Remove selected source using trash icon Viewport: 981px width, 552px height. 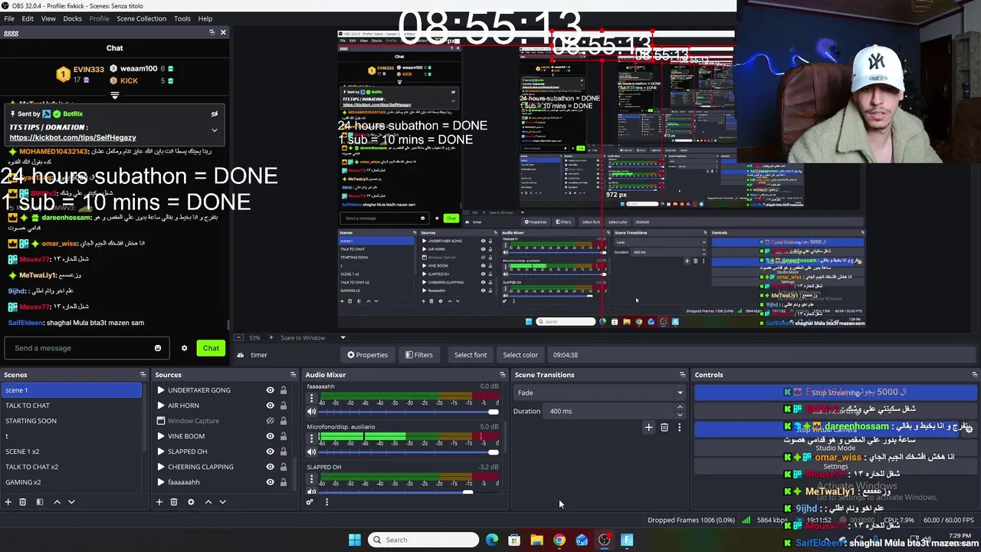pyautogui.click(x=174, y=502)
